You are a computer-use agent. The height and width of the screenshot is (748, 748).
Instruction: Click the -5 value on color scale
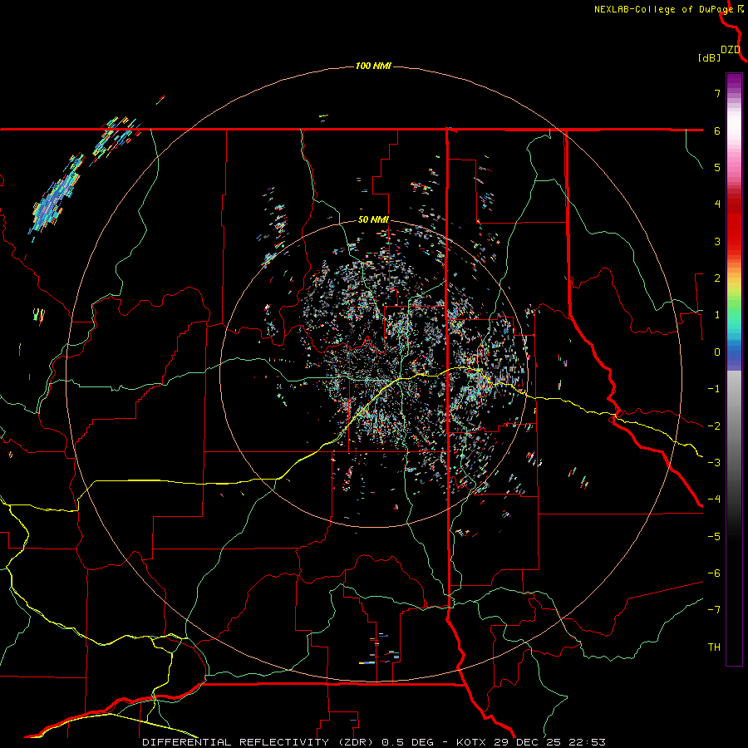714,537
